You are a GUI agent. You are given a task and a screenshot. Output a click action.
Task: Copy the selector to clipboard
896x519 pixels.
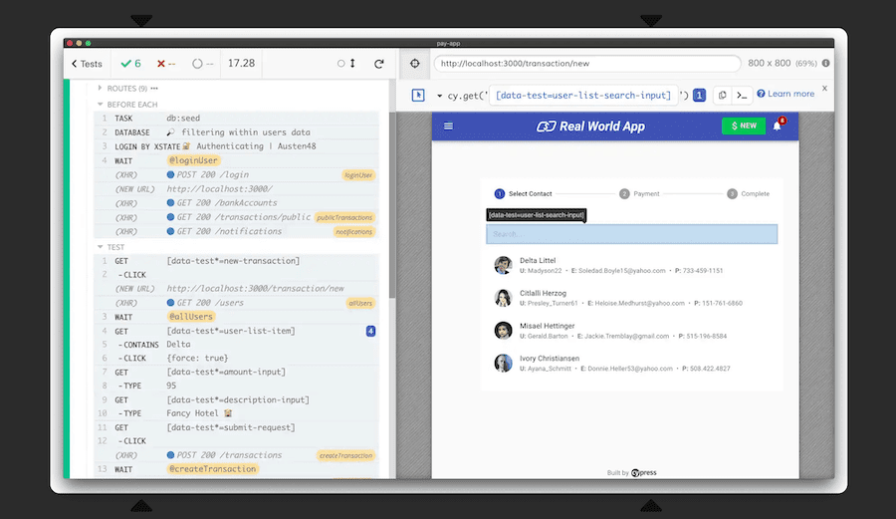[x=722, y=95]
